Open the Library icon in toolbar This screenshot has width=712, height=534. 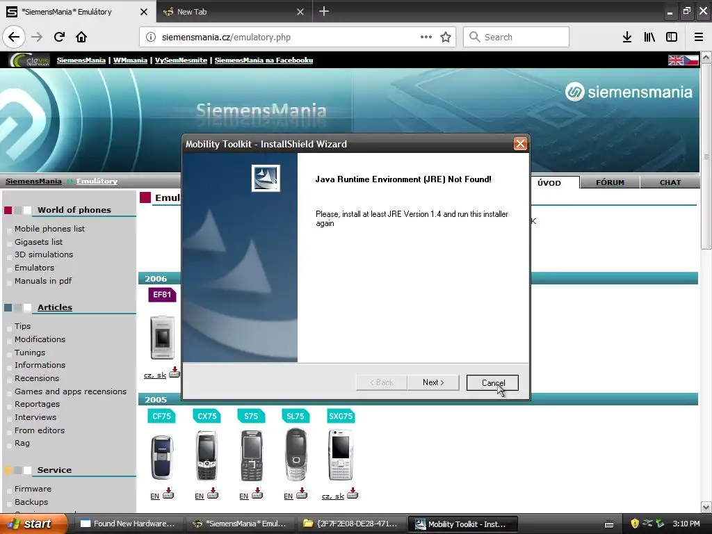coord(649,37)
